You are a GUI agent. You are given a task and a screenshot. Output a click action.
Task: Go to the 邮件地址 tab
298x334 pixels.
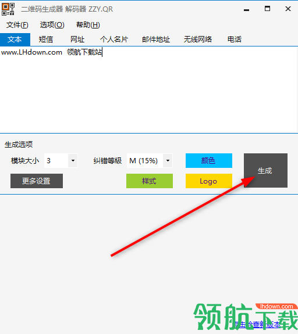point(156,39)
